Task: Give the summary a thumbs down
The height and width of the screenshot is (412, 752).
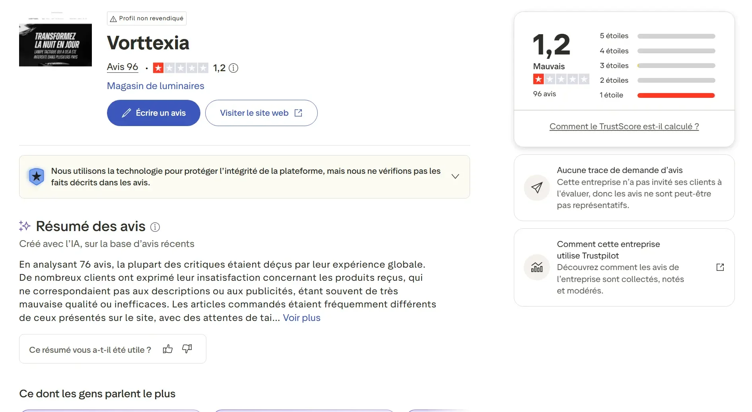Action: [187, 349]
